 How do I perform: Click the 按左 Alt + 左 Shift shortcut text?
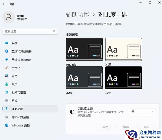(x=101, y=114)
